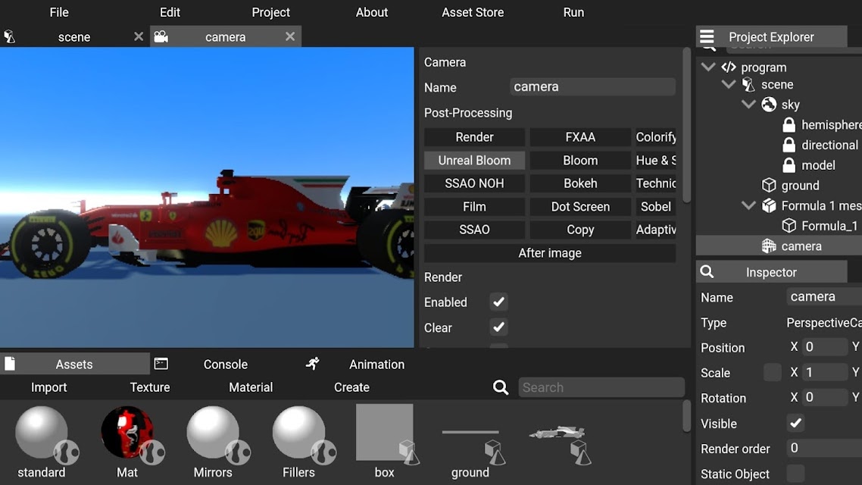Select the Mat material thumbnail
This screenshot has height=485, width=862.
pos(127,432)
